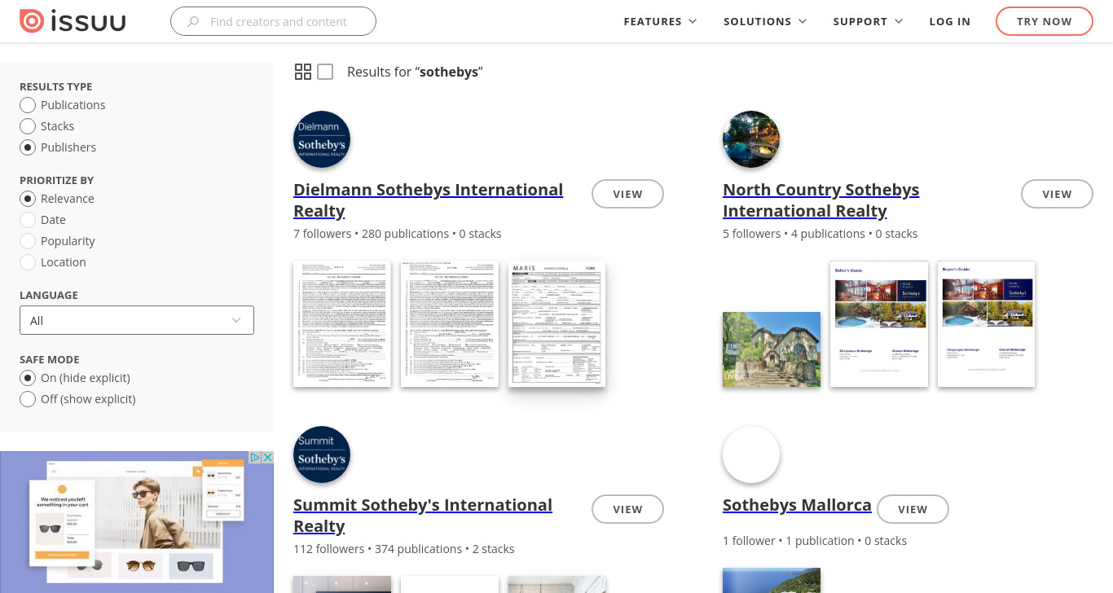View Dielmann Sothebys International Realty publisher
The image size is (1113, 593).
coord(627,194)
